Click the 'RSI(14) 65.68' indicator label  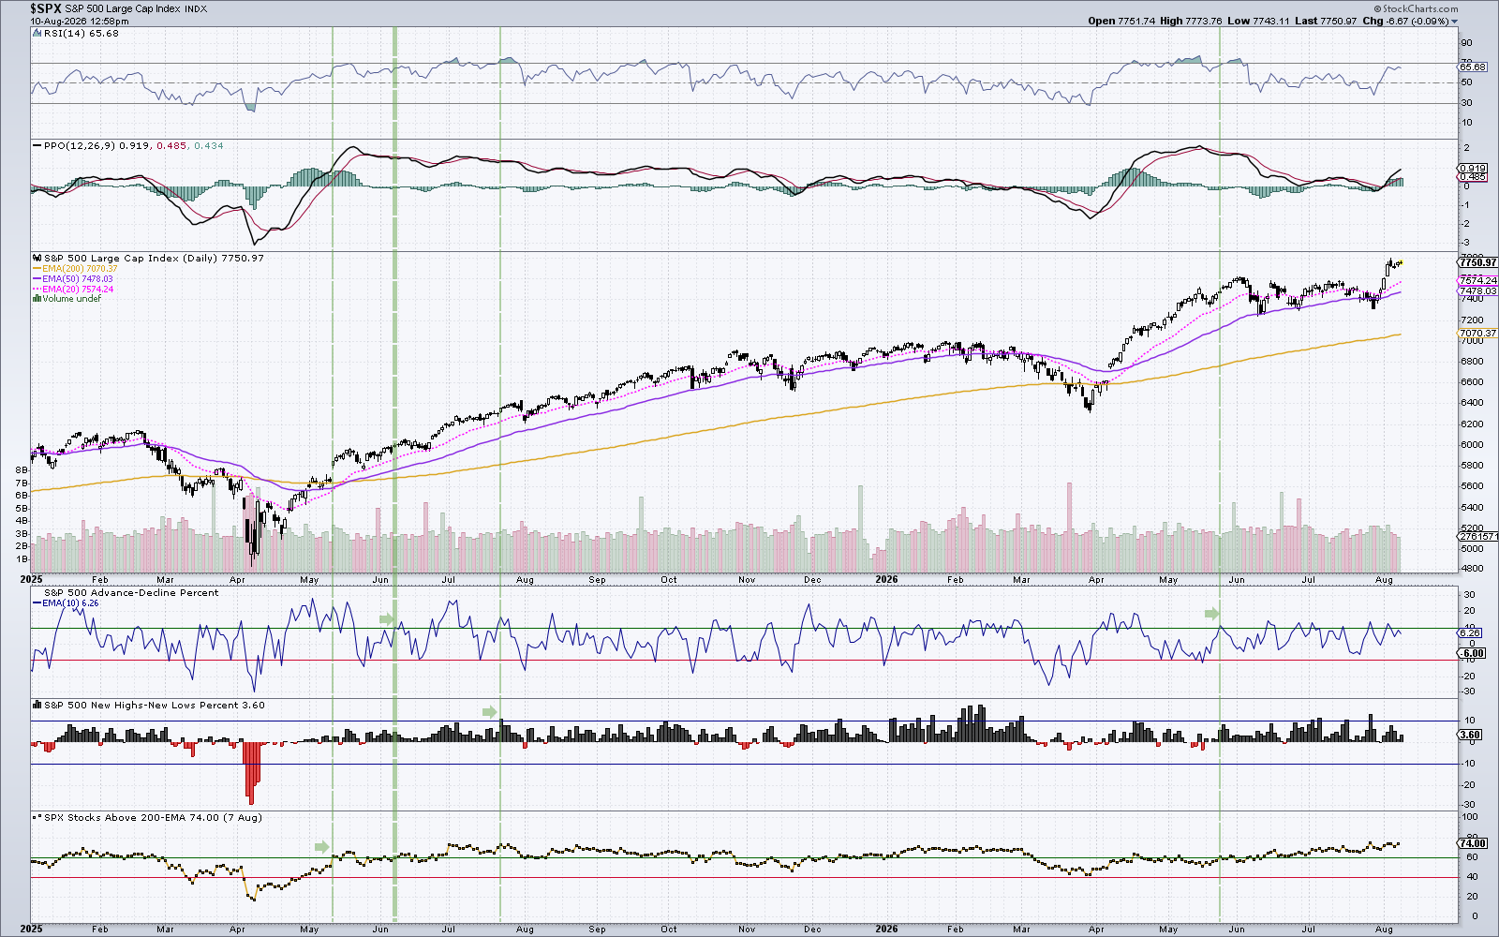[x=82, y=34]
